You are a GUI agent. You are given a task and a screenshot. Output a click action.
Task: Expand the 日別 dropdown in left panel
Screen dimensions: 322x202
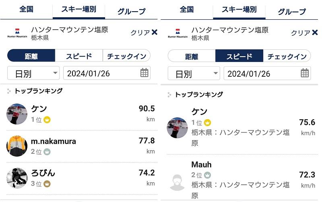point(33,73)
